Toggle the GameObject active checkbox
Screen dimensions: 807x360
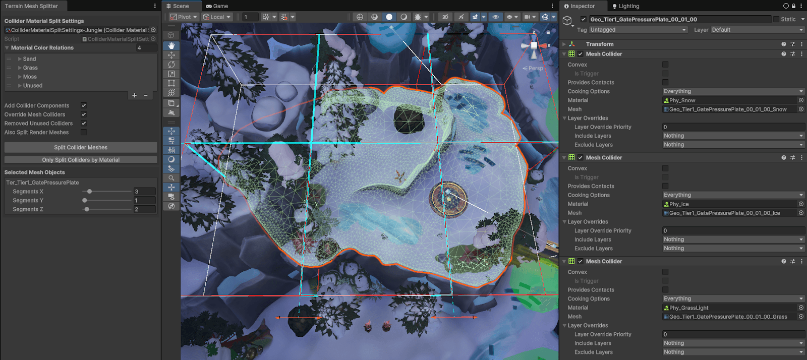click(584, 19)
